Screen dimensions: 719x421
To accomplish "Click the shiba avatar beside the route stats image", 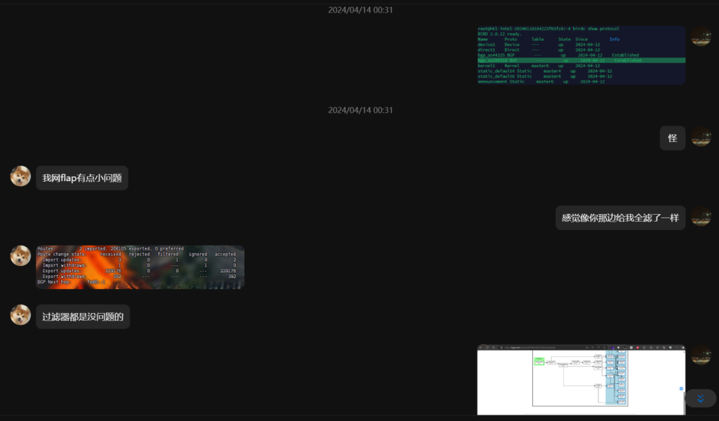I will (x=20, y=255).
